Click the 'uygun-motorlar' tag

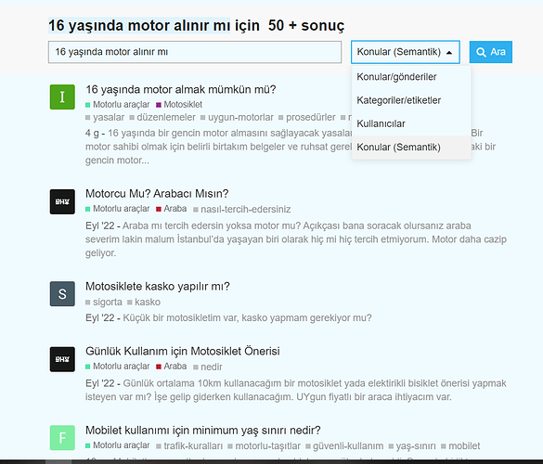tap(237, 117)
